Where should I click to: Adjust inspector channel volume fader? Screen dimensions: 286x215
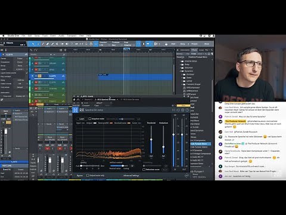click(x=6, y=131)
